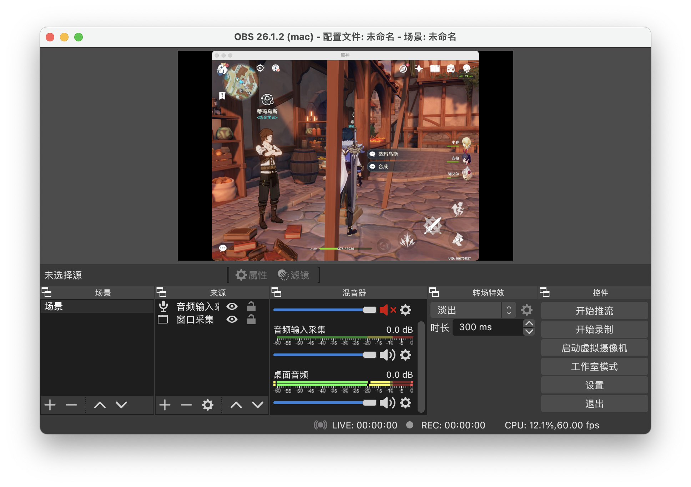Pop out the 混音器 dock panel icon
Viewport: 691px width, 487px height.
tap(277, 292)
